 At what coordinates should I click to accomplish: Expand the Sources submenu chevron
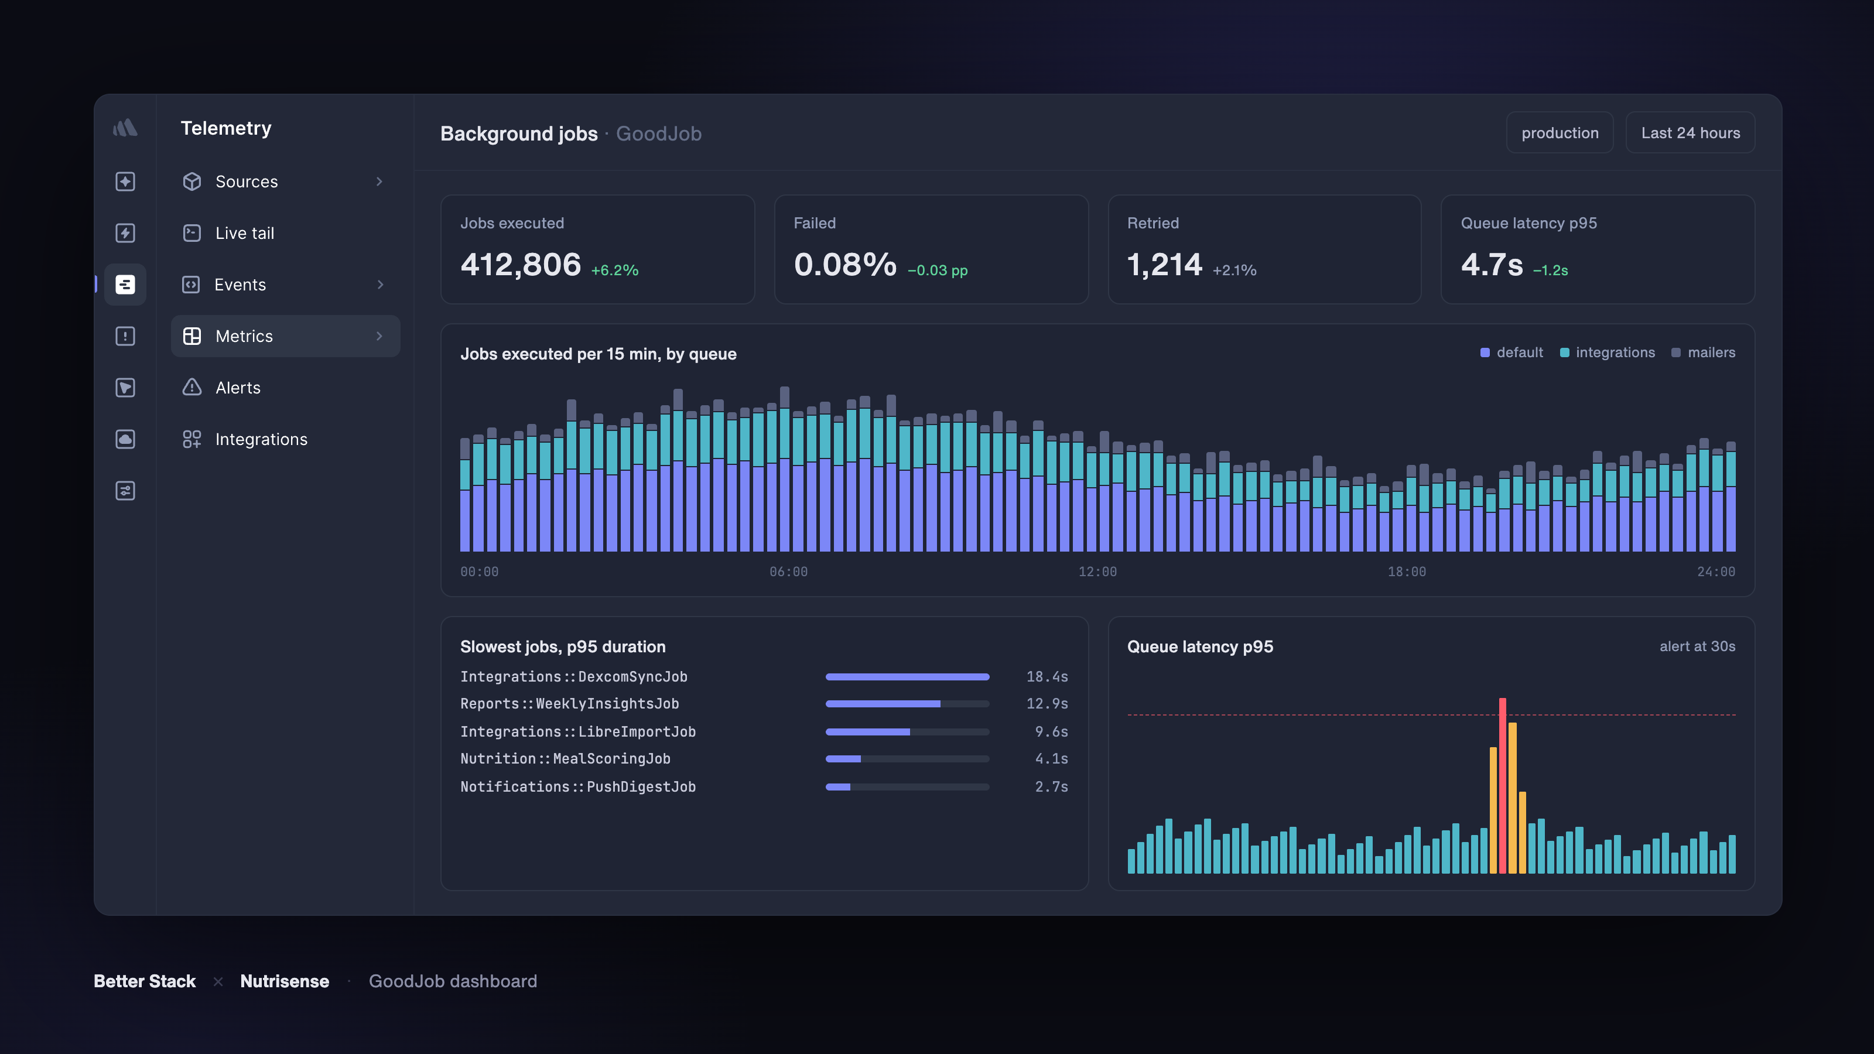379,181
